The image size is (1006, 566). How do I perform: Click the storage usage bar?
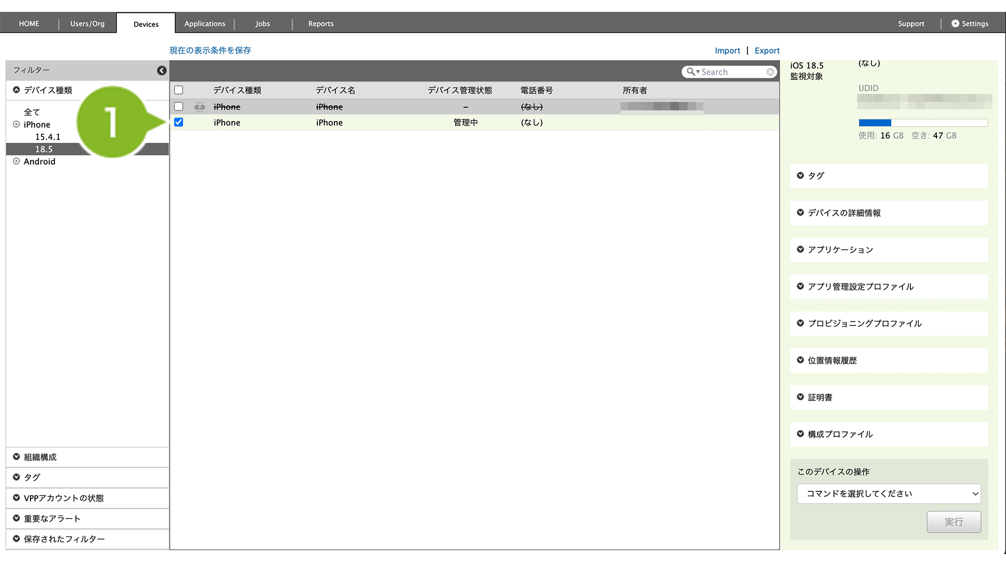coord(923,123)
